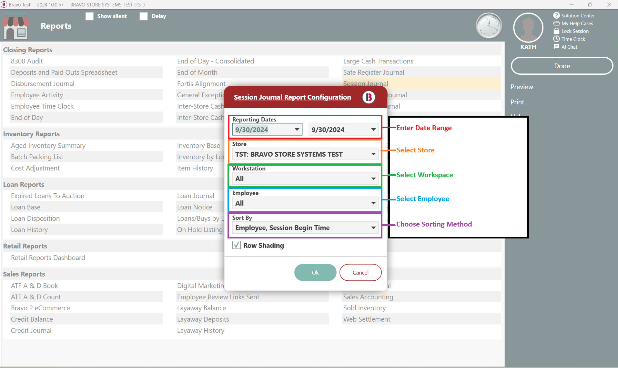This screenshot has width=618, height=368.
Task: Select the Batch Packing List report
Action: (37, 157)
